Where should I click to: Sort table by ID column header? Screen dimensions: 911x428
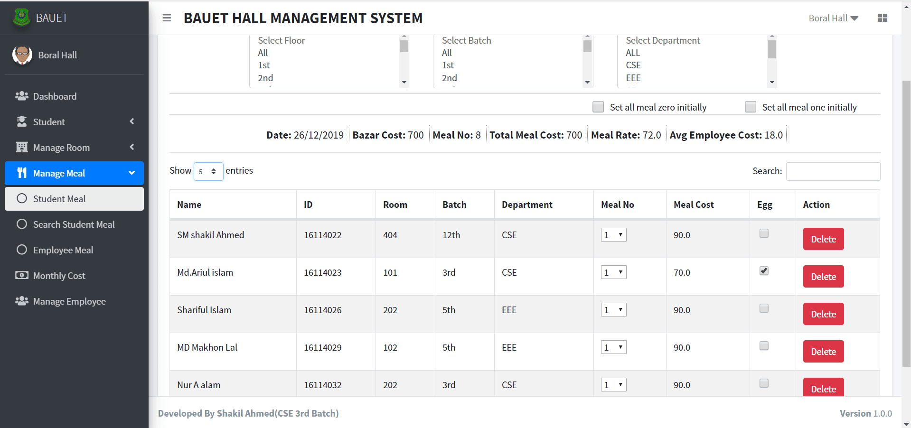(x=336, y=205)
